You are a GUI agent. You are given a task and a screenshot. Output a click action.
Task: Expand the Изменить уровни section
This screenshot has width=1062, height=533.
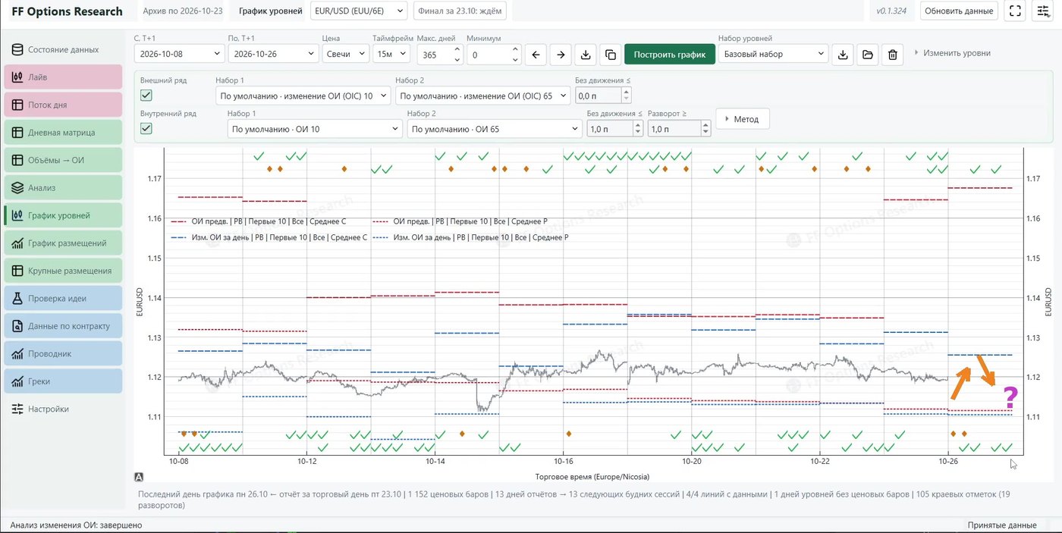[x=952, y=53]
